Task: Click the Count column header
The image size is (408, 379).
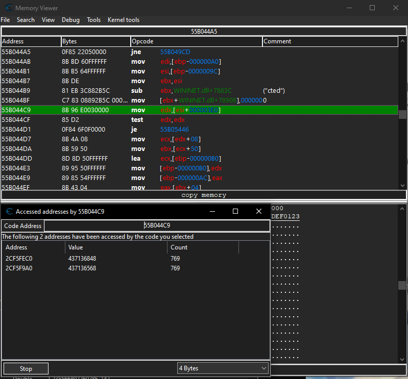Action: pyautogui.click(x=203, y=247)
